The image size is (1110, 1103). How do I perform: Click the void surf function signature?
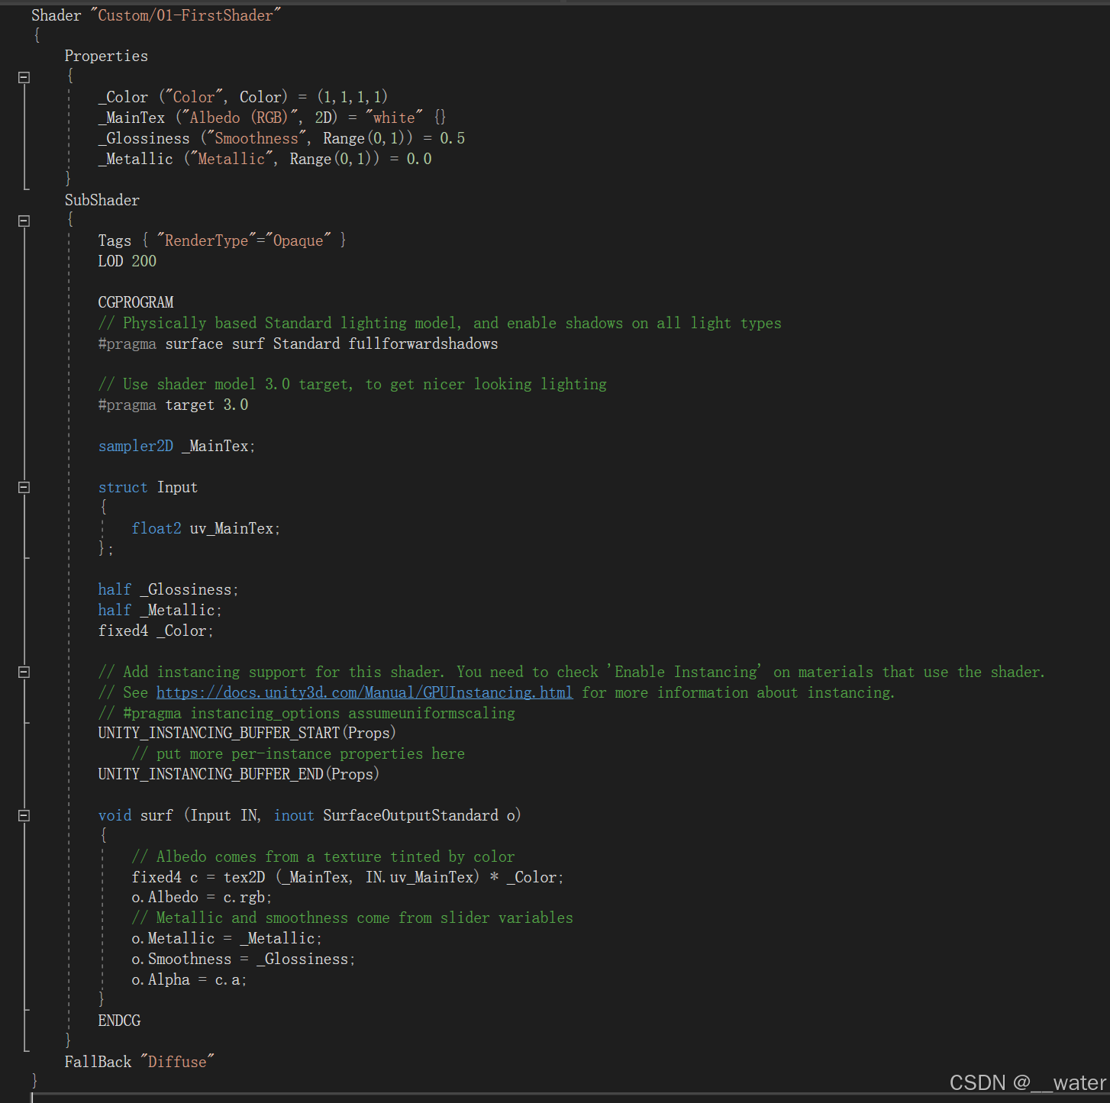click(309, 815)
